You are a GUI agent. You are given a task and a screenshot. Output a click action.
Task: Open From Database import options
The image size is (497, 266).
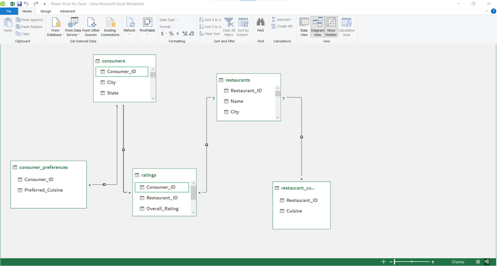click(x=55, y=27)
